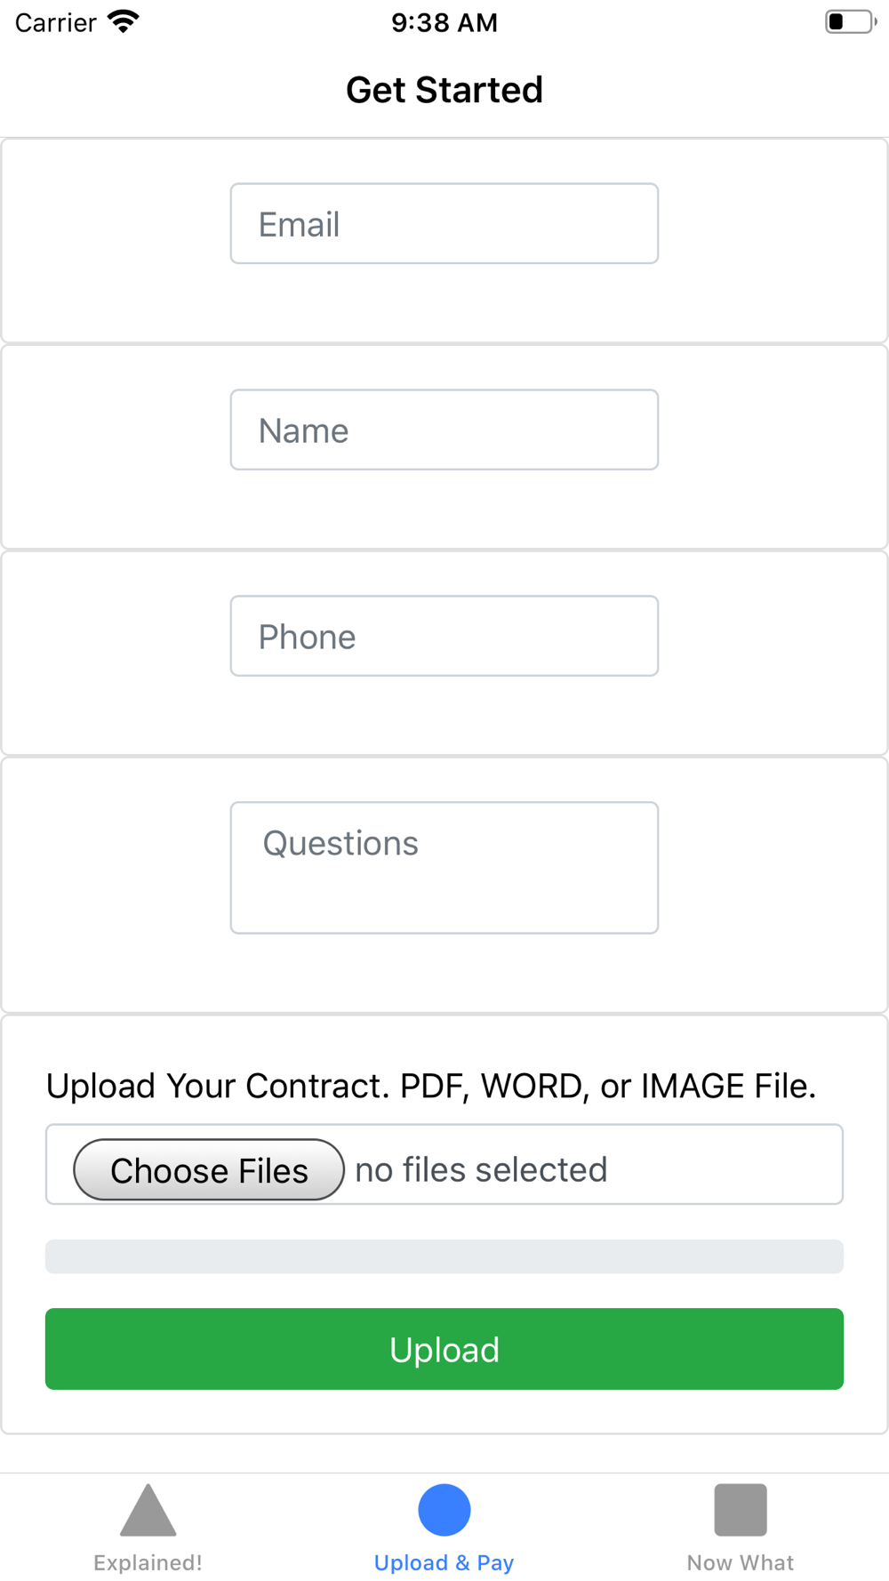889x1581 pixels.
Task: Tap the green Upload button
Action: click(x=444, y=1349)
